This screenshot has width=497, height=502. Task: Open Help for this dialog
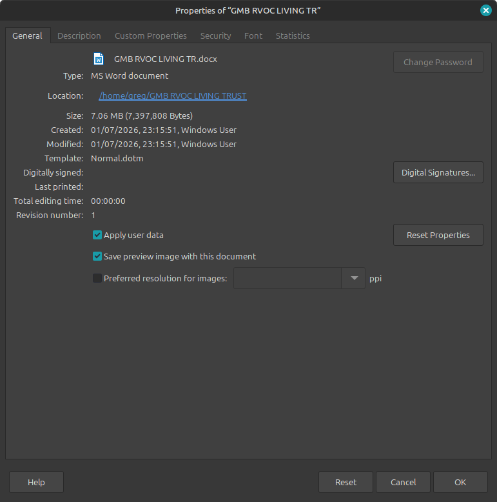click(x=36, y=482)
